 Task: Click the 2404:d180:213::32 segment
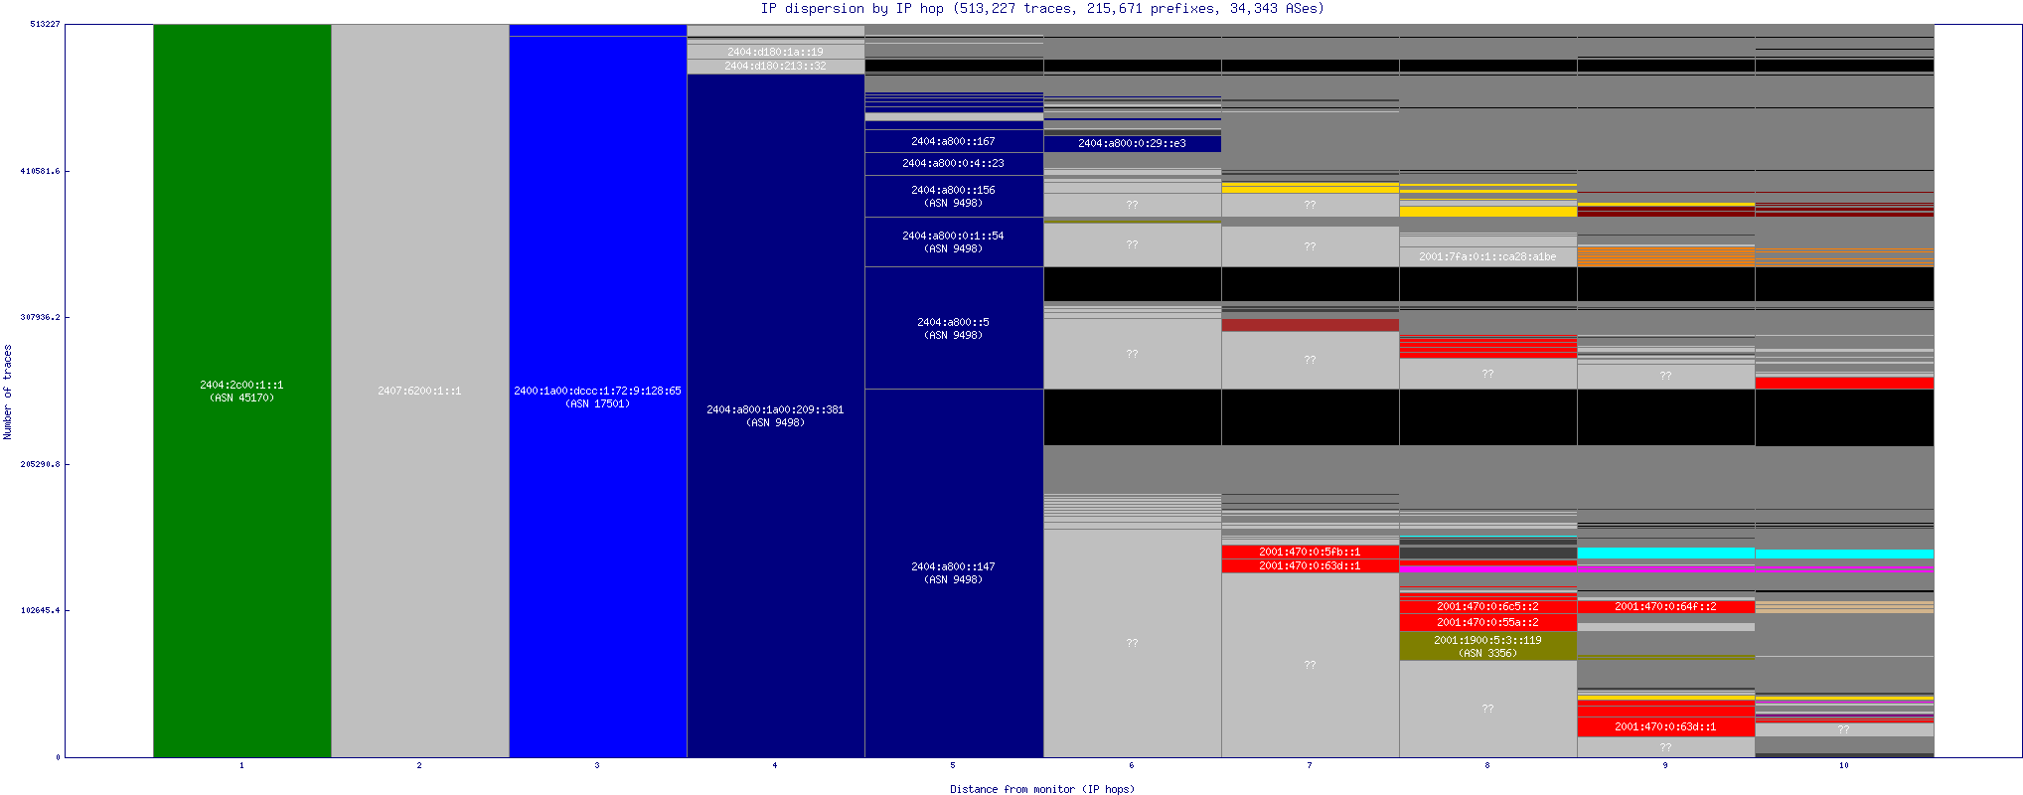click(x=775, y=66)
